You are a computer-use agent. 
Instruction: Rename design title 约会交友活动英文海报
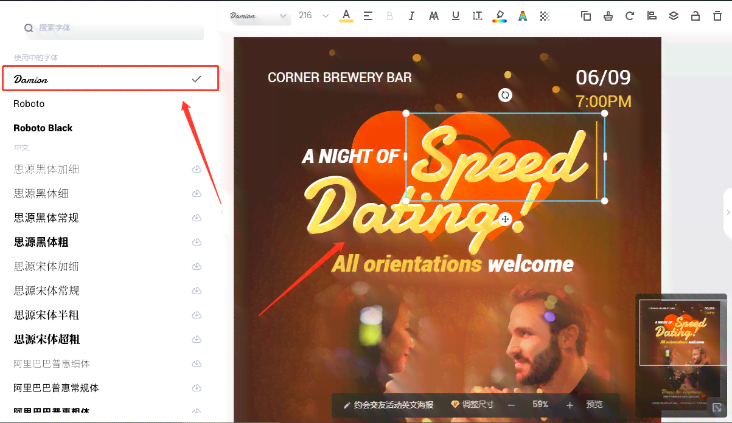(389, 405)
